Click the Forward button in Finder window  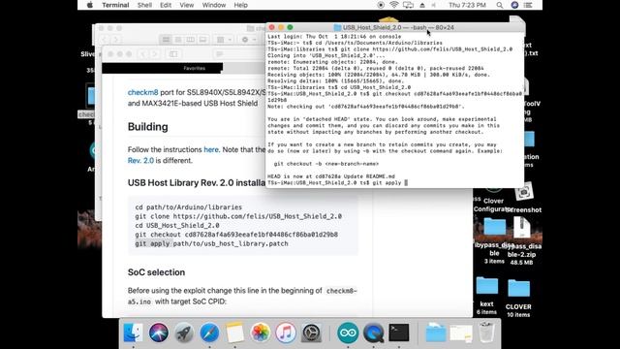pyautogui.click(x=115, y=40)
